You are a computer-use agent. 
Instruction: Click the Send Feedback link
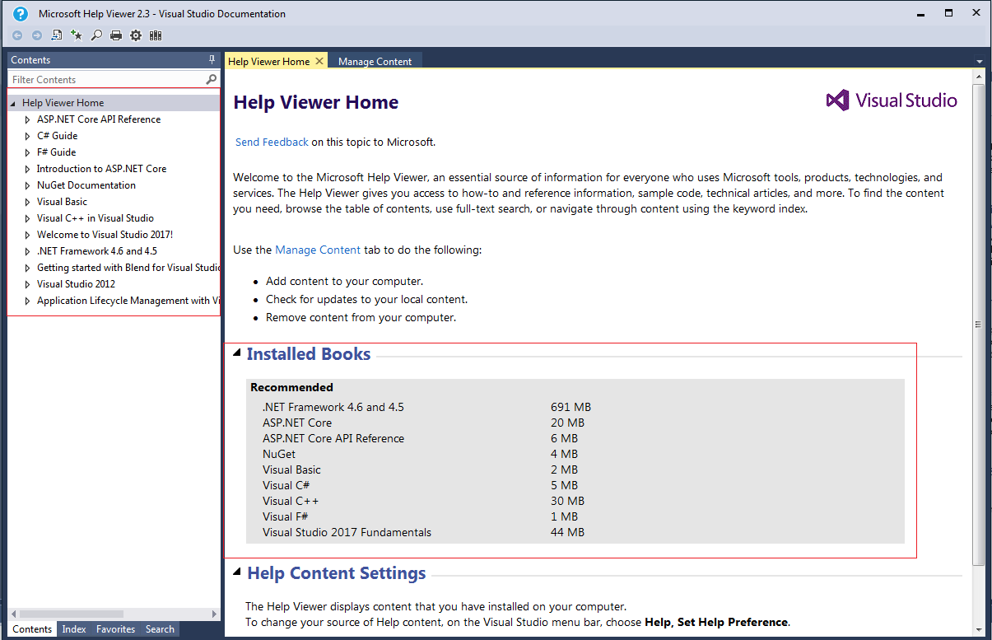(272, 142)
